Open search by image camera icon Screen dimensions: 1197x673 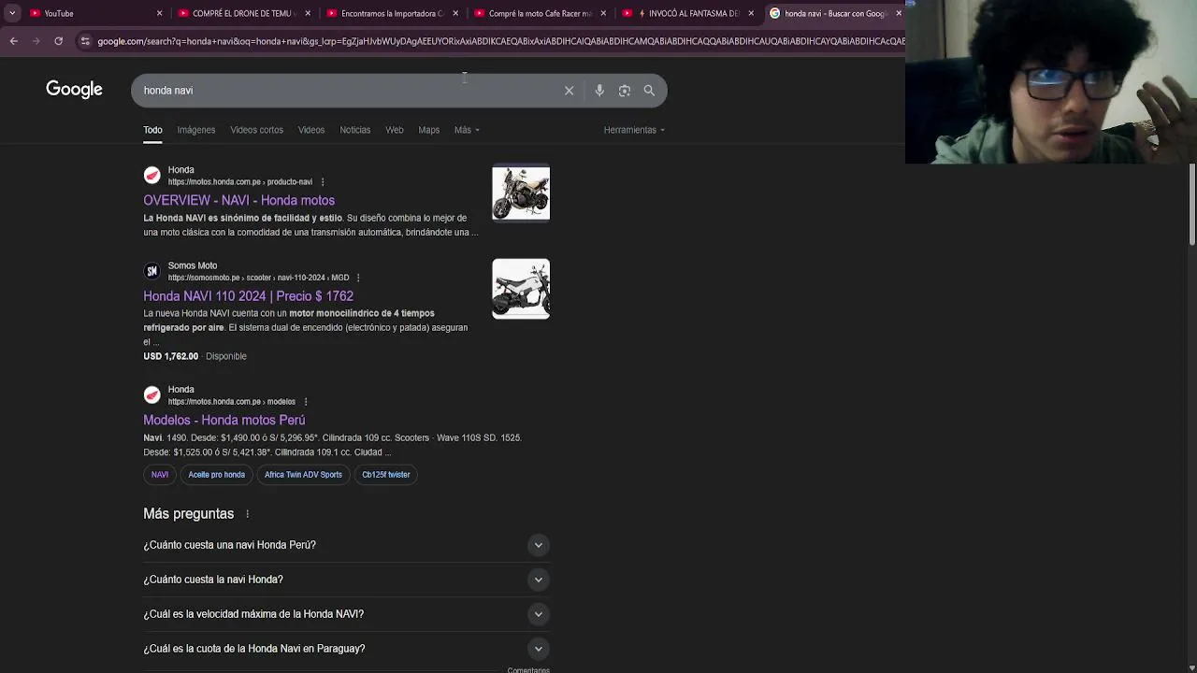(x=625, y=91)
